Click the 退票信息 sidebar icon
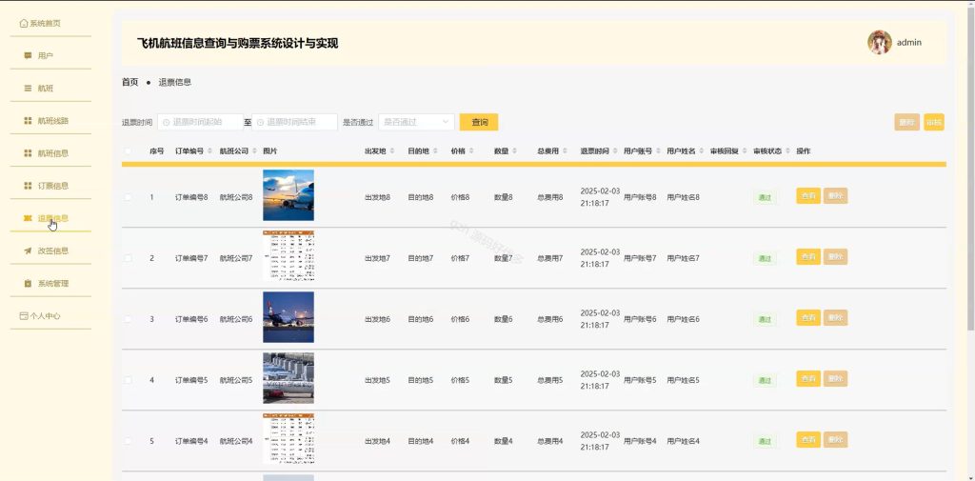Viewport: 975px width, 481px height. click(28, 218)
